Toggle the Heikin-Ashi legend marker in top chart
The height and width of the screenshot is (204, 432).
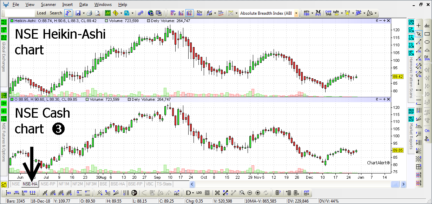point(12,21)
